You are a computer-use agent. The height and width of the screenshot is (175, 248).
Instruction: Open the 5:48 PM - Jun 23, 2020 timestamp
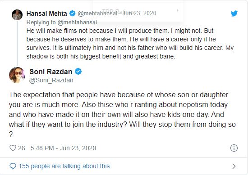click(x=63, y=148)
